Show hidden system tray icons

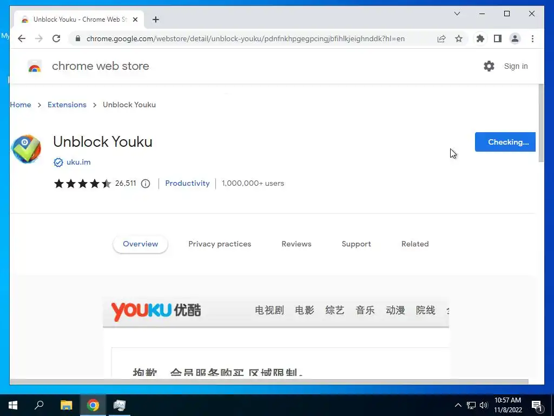coord(458,405)
